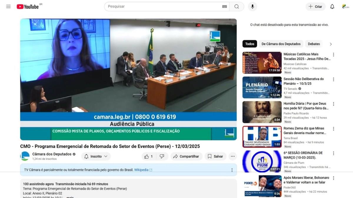Click the Compartilhar share button
Screen dimensions: 353x198
click(x=186, y=156)
